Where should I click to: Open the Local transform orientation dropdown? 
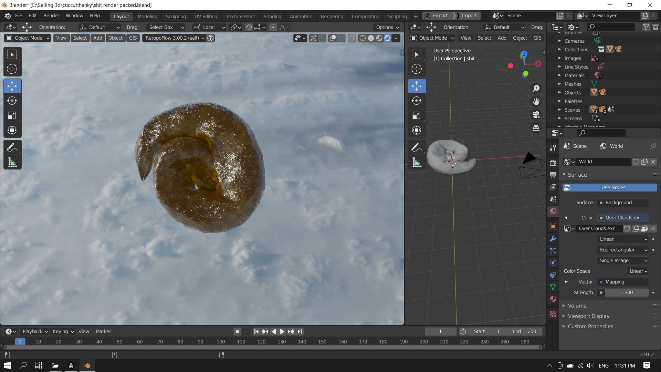pos(209,27)
